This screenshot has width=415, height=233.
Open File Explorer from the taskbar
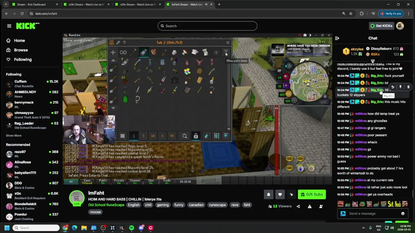tap(84, 228)
